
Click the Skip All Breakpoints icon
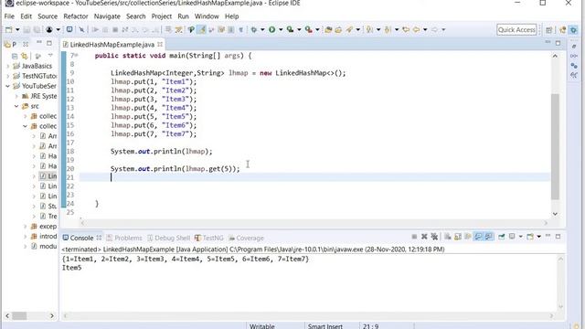[81, 29]
